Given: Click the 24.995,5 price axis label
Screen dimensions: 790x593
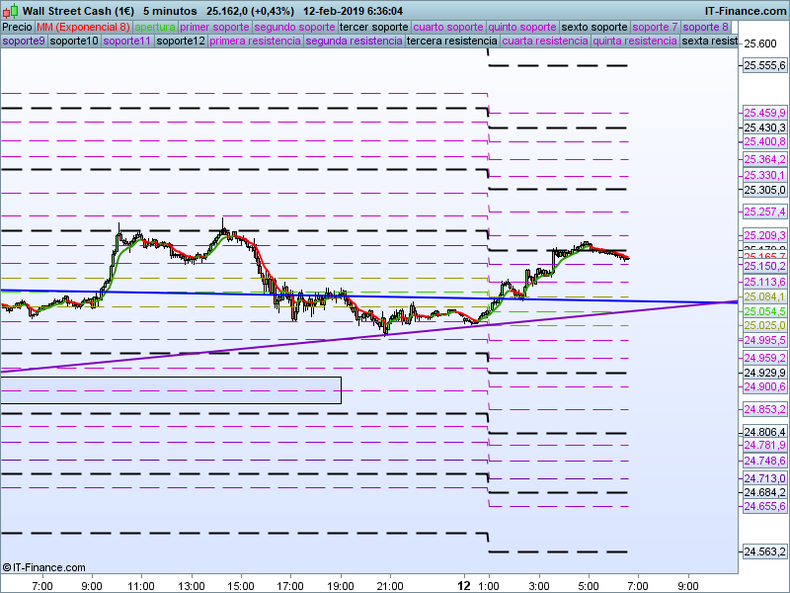Looking at the screenshot, I should pyautogui.click(x=764, y=340).
